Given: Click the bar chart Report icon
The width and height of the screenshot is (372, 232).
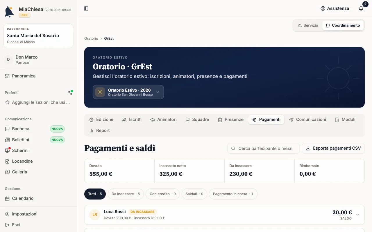Looking at the screenshot, I should point(91,131).
